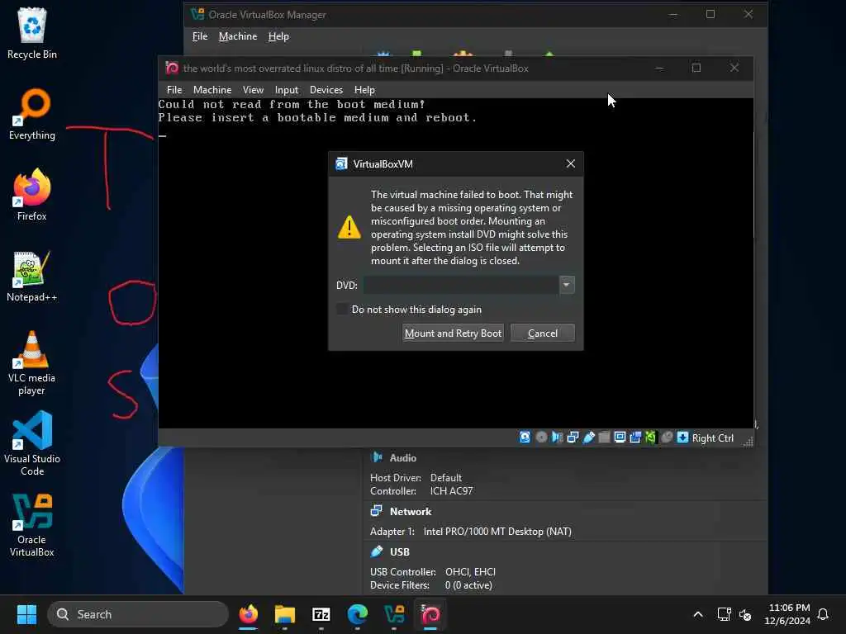Screen dimensions: 846x634
Task: Click the display indicator in VM status bar
Action: (620, 438)
